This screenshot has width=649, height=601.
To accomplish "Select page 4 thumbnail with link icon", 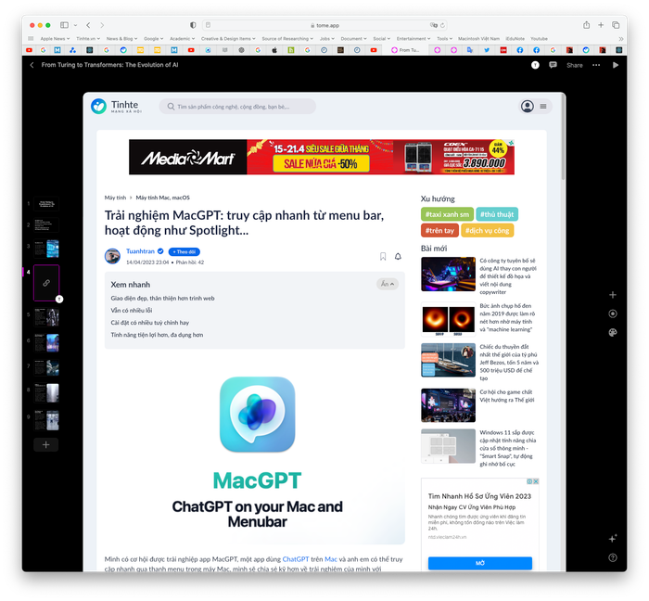I will 46,283.
